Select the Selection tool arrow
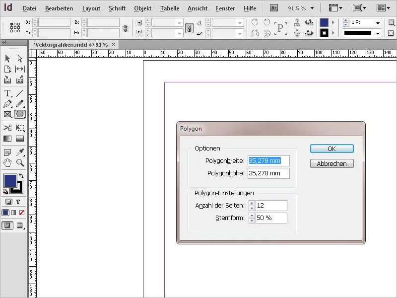Viewport: 397px width, 298px height. (7, 59)
